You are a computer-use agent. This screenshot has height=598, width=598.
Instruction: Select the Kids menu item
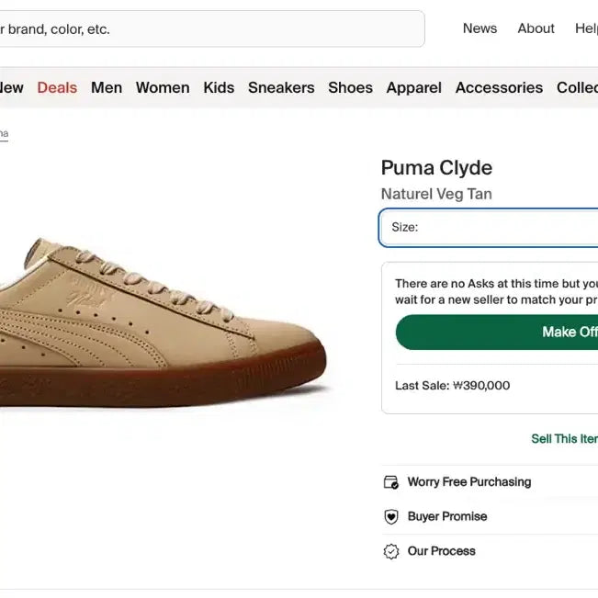coord(219,87)
